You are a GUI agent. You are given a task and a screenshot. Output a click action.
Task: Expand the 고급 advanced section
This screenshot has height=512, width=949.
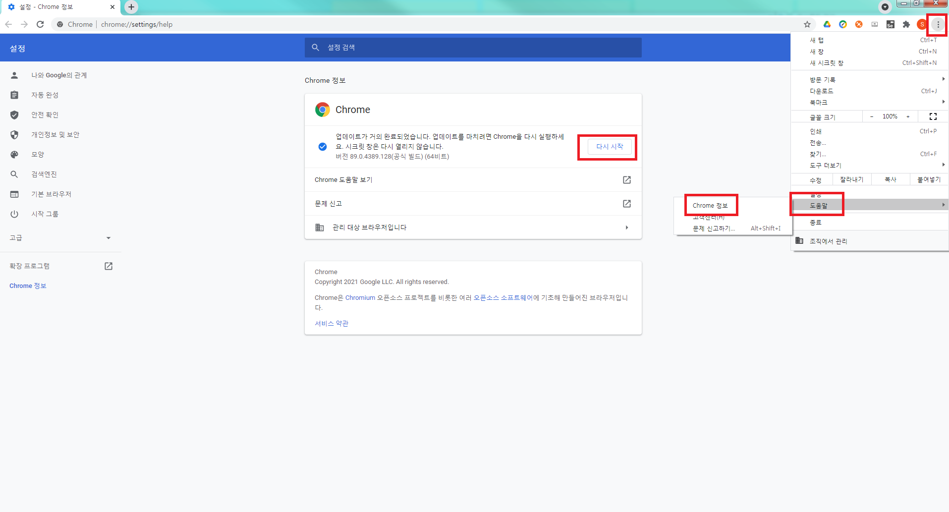coord(60,238)
